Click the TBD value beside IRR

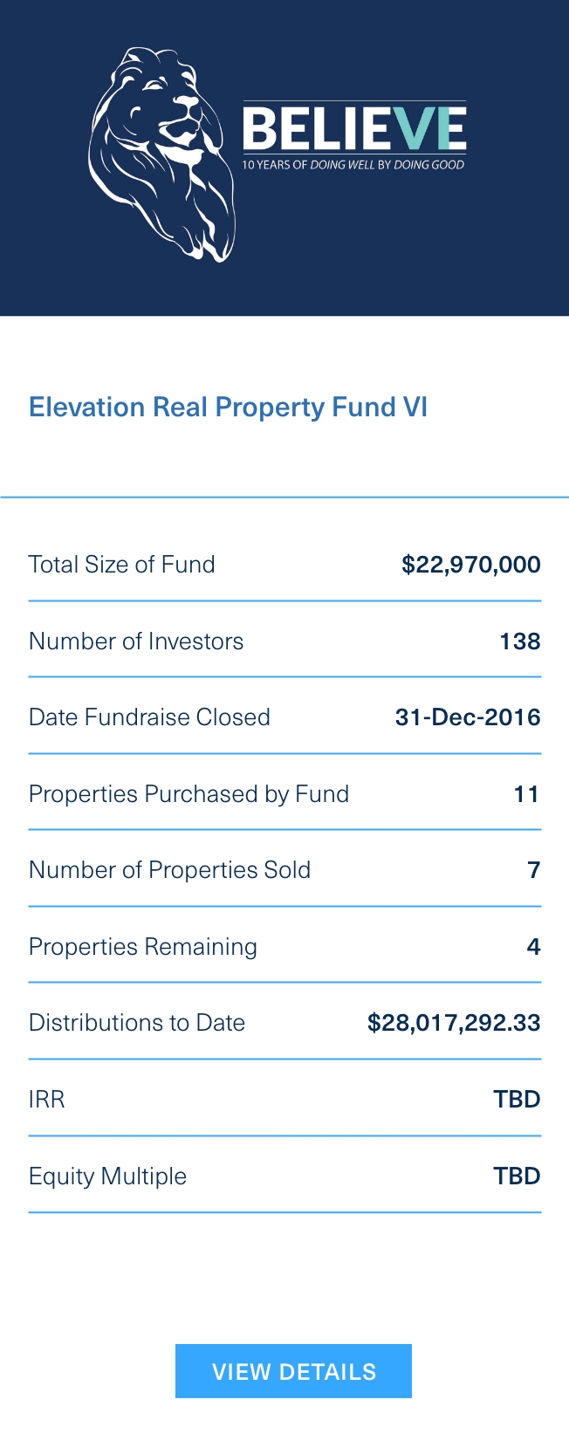[x=517, y=1100]
